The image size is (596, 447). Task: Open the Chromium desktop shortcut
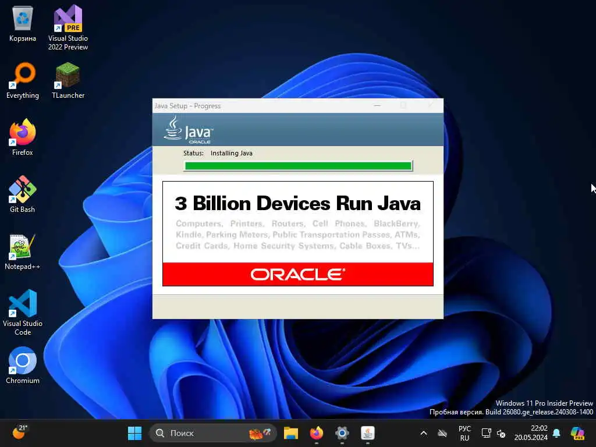pos(23,366)
